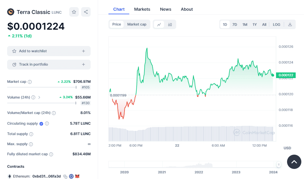The height and width of the screenshot is (179, 304).
Task: Click the current price label 0.000122
Action: (286, 75)
